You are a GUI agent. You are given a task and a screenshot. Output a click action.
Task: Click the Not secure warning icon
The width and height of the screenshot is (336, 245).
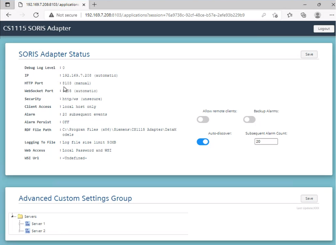[51, 15]
